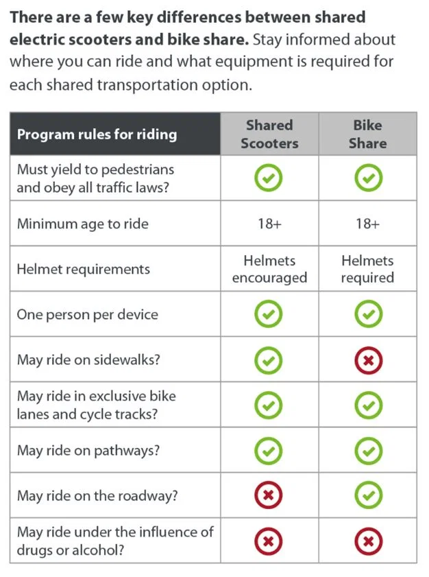Viewport: 429px width, 577px height.
Task: Select the Shared Scooters column header
Action: pyautogui.click(x=269, y=134)
